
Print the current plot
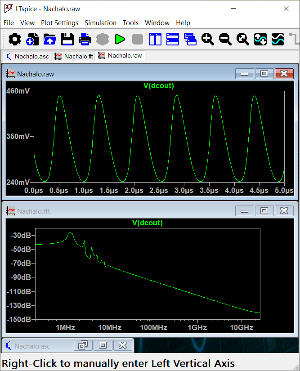point(85,39)
